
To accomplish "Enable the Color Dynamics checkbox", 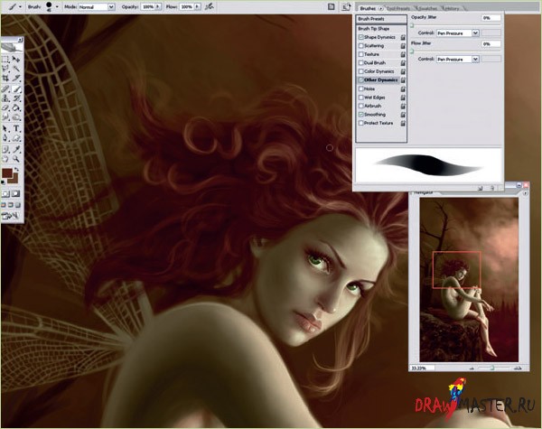I will click(x=360, y=71).
